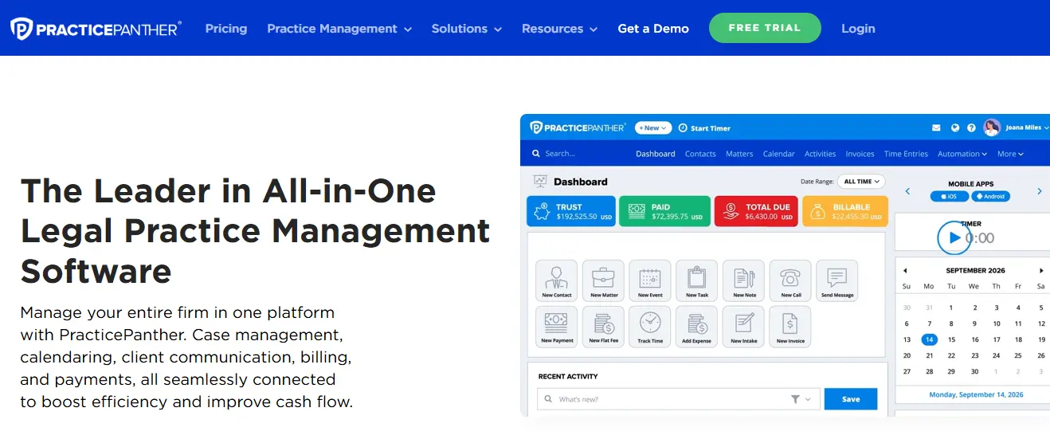Image resolution: width=1050 pixels, height=439 pixels.
Task: Select the Calendar tab
Action: (x=779, y=154)
